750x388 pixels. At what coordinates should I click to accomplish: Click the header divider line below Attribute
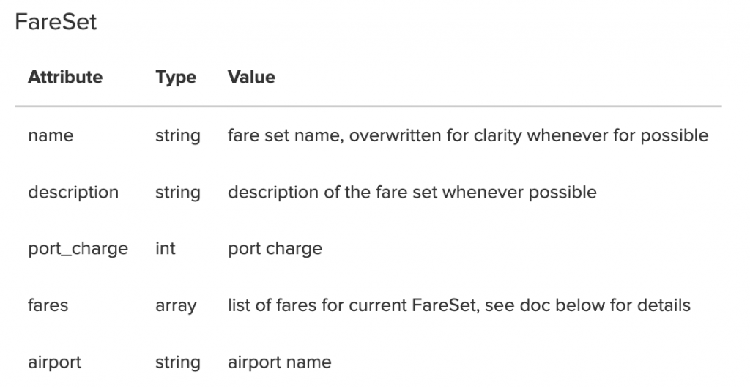368,106
